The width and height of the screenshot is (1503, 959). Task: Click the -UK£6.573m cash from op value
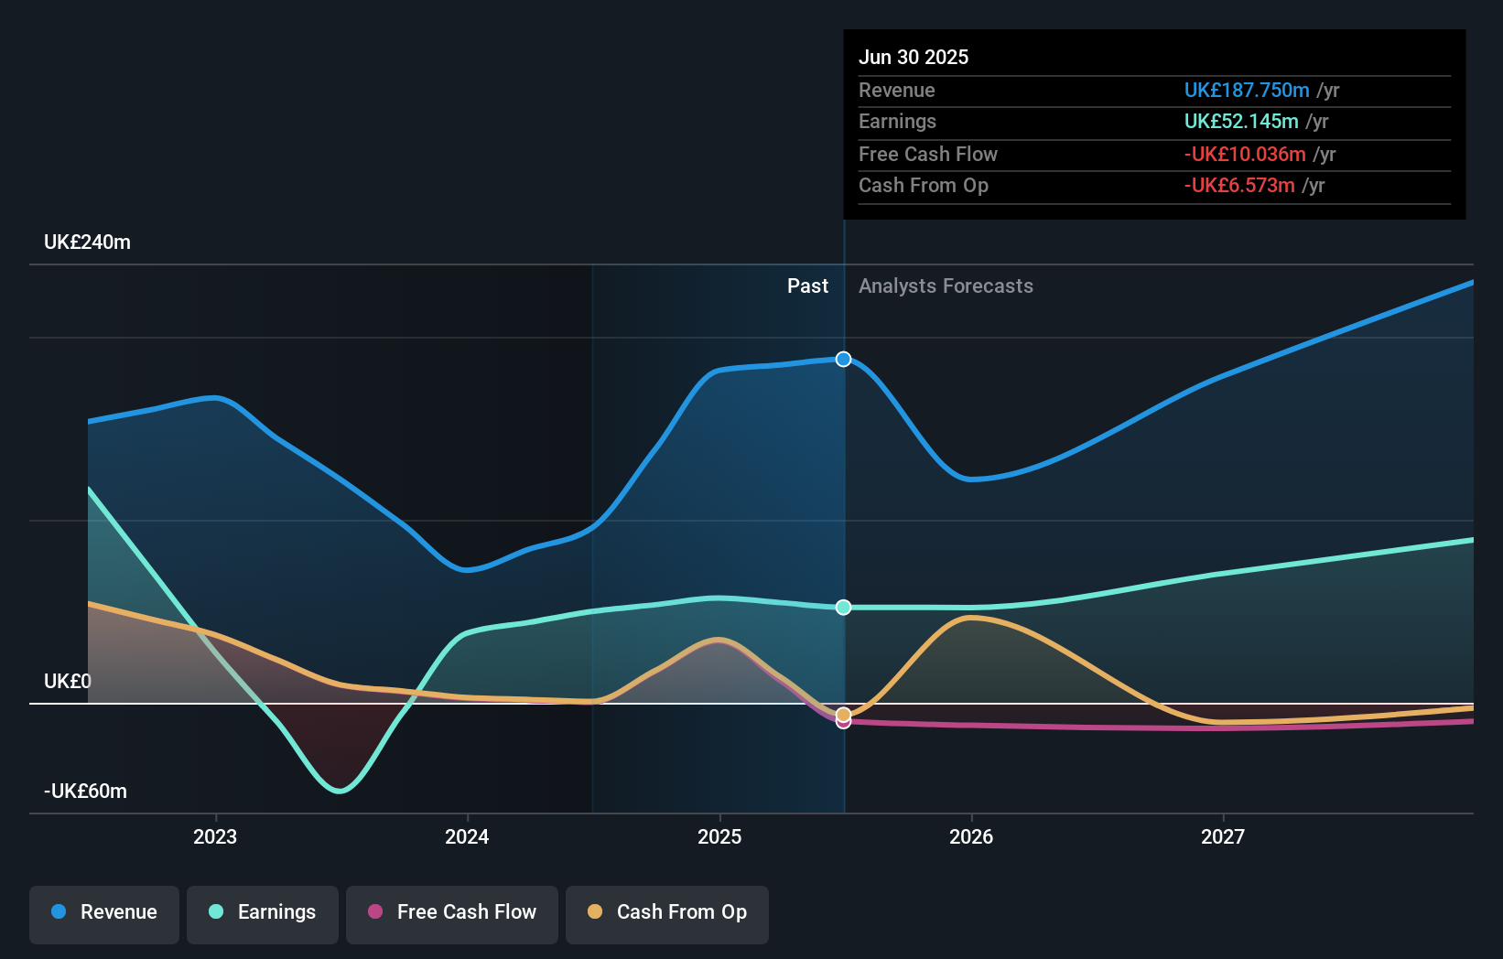click(x=1239, y=185)
